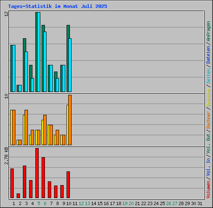Image resolution: width=213 pixels, height=208 pixels.
Task: Click day '4' on the x-axis
Action: pyautogui.click(x=32, y=203)
